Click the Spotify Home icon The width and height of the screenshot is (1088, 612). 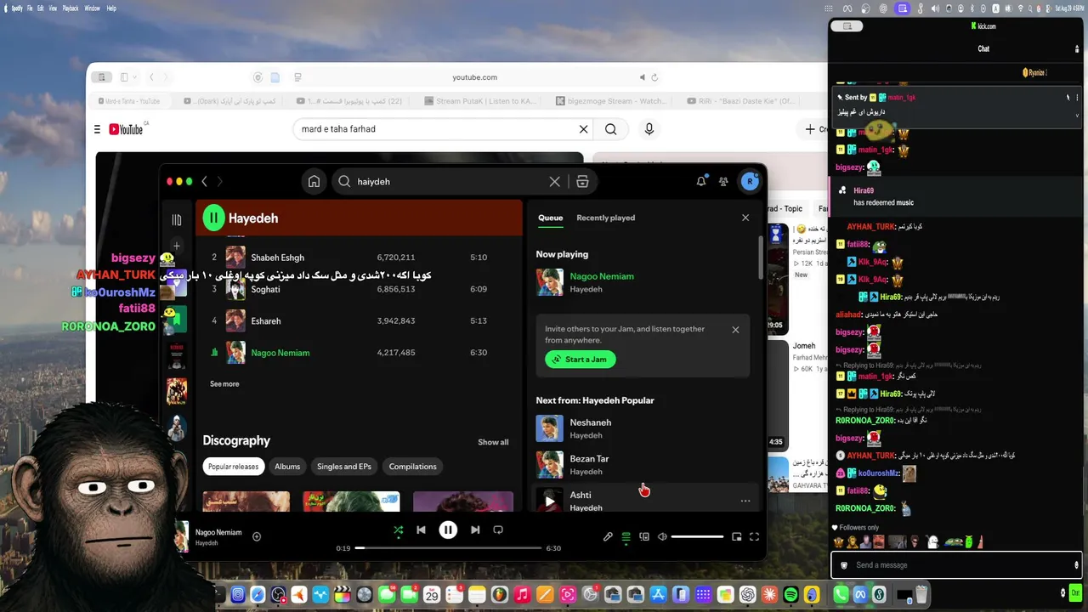314,181
